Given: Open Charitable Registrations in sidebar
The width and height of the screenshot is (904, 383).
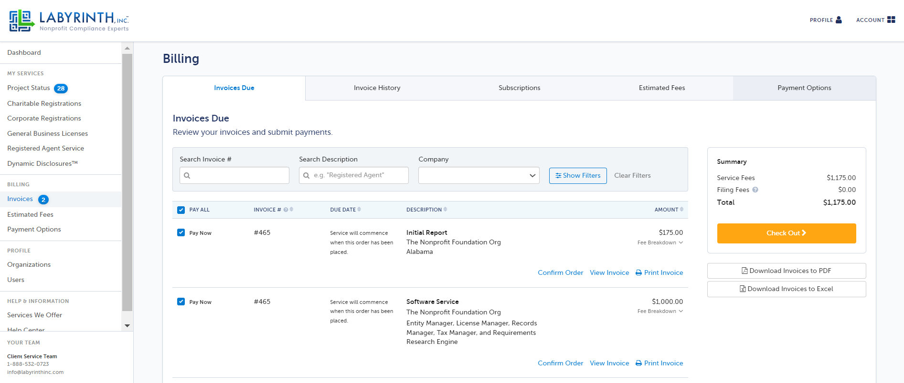Looking at the screenshot, I should coord(44,103).
